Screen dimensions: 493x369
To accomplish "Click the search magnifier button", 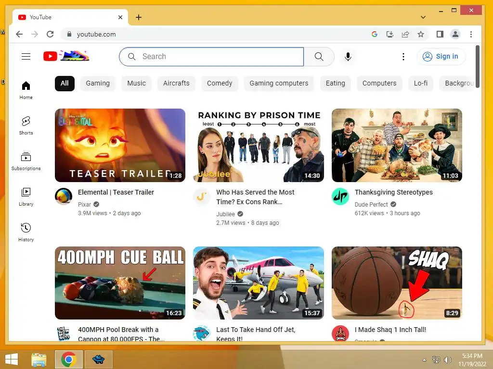I will [319, 57].
